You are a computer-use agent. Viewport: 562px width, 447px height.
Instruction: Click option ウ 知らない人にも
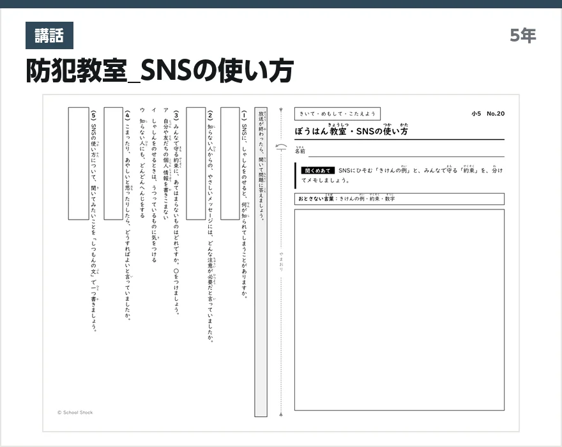[142, 162]
